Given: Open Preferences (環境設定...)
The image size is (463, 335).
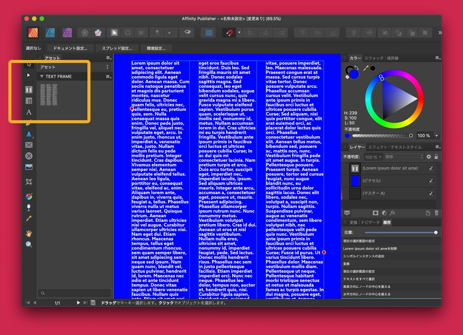Looking at the screenshot, I should (156, 48).
